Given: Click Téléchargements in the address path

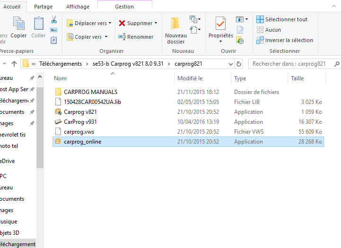Looking at the screenshot, I should point(61,64).
